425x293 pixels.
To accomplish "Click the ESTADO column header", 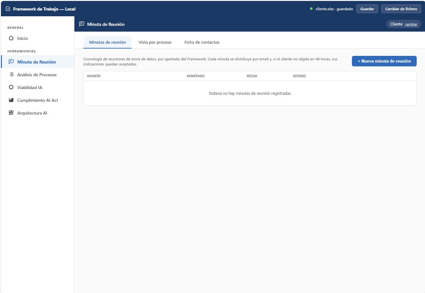I will pyautogui.click(x=300, y=76).
